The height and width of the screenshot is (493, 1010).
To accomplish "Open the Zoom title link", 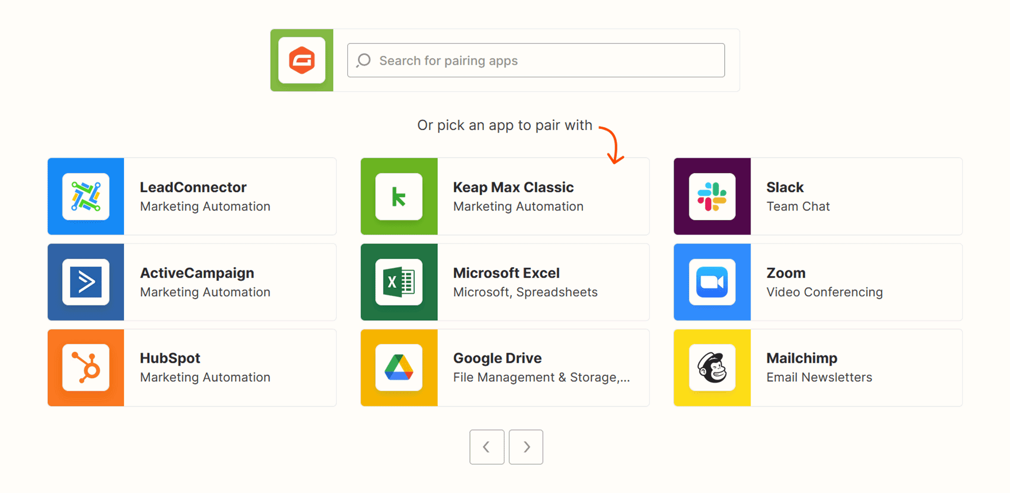I will 786,273.
